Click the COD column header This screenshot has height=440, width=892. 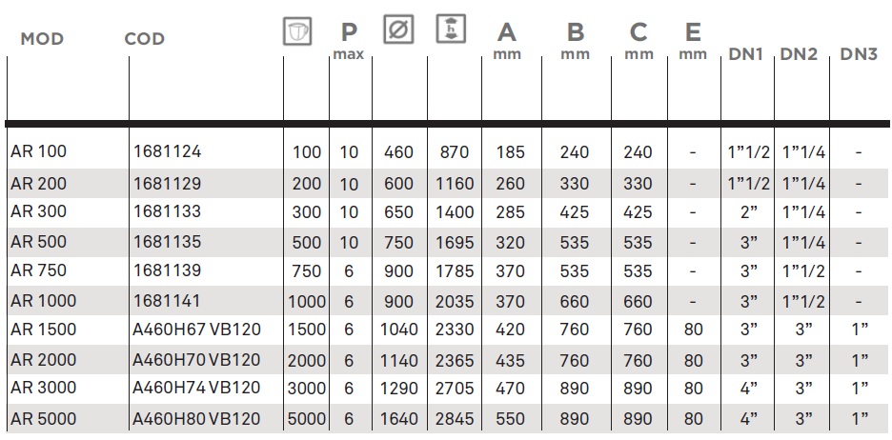click(x=145, y=39)
